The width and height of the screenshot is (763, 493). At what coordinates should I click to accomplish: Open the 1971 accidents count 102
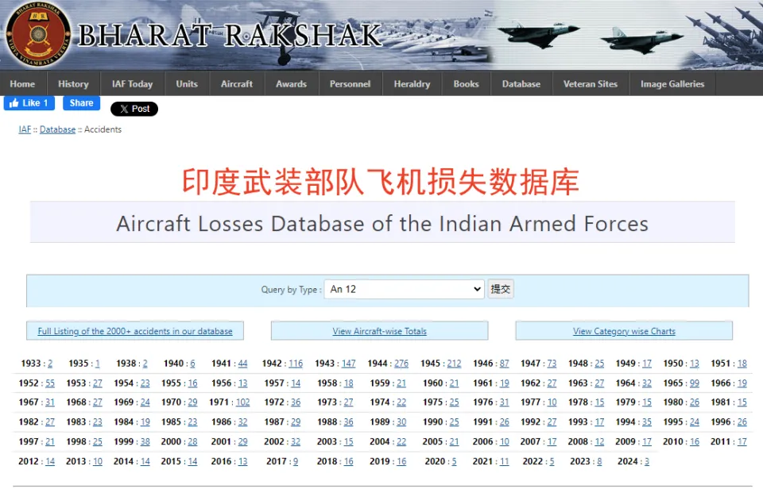pyautogui.click(x=243, y=402)
